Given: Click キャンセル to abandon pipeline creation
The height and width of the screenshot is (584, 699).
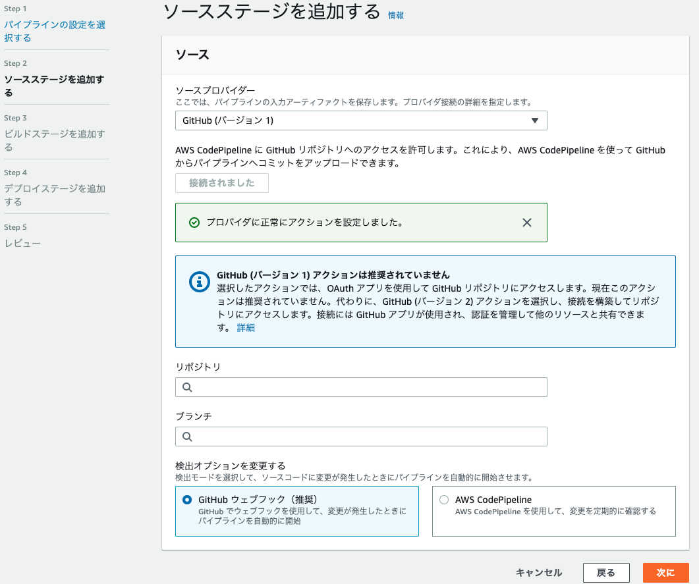Looking at the screenshot, I should point(539,572).
